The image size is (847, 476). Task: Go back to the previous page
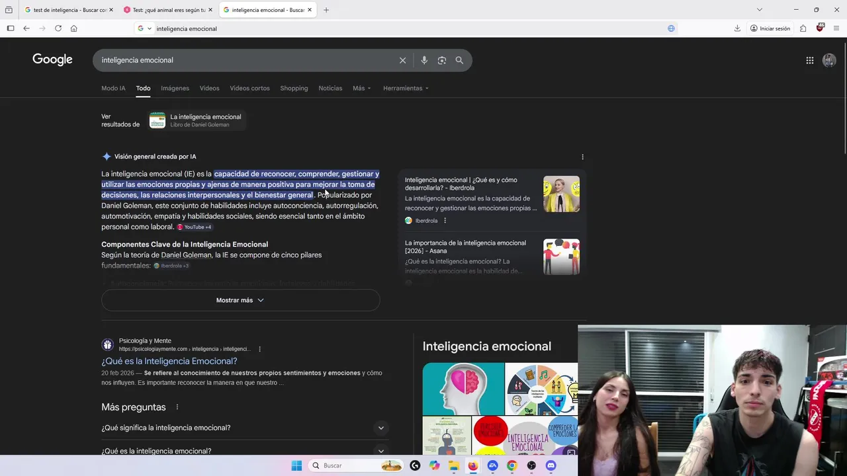(x=26, y=28)
